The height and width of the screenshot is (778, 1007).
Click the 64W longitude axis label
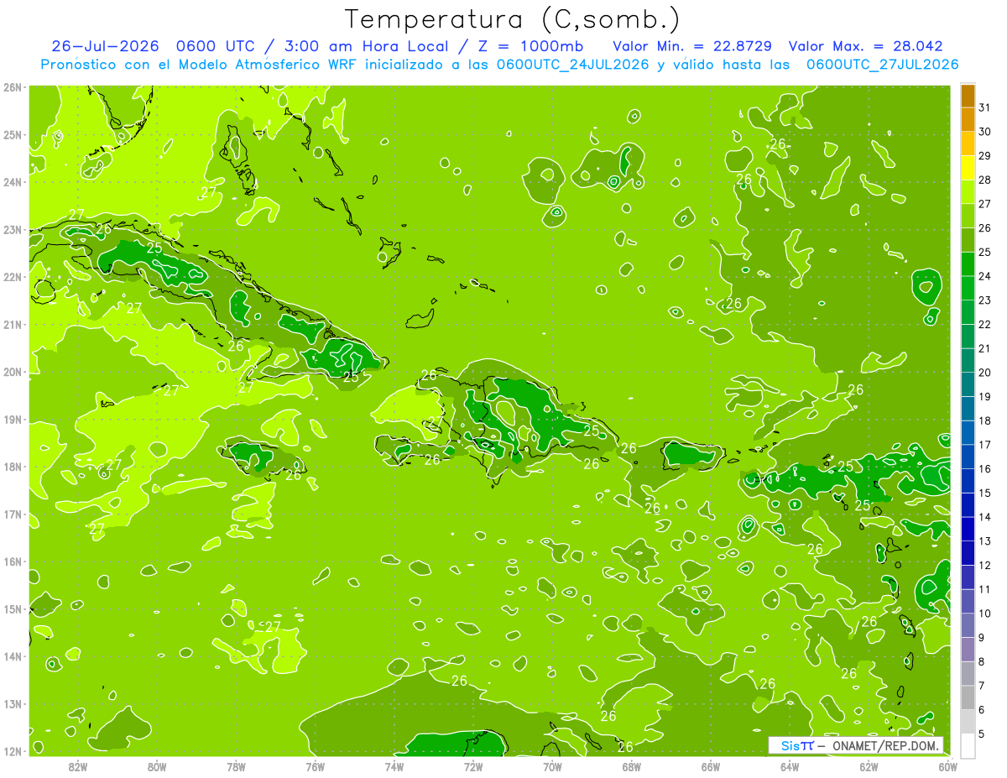pyautogui.click(x=790, y=766)
